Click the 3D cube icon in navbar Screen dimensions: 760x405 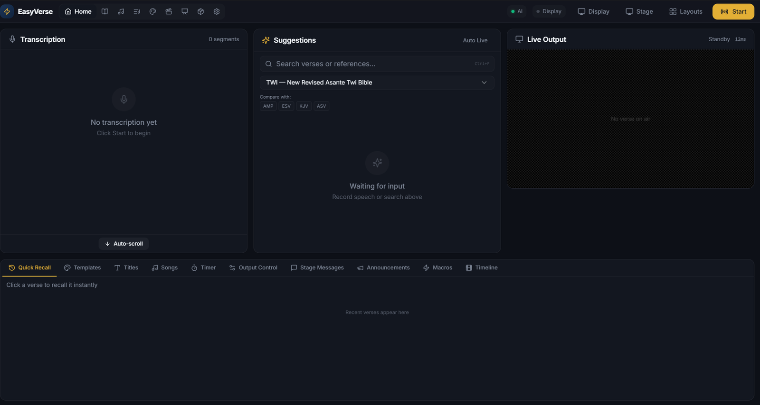coord(201,11)
